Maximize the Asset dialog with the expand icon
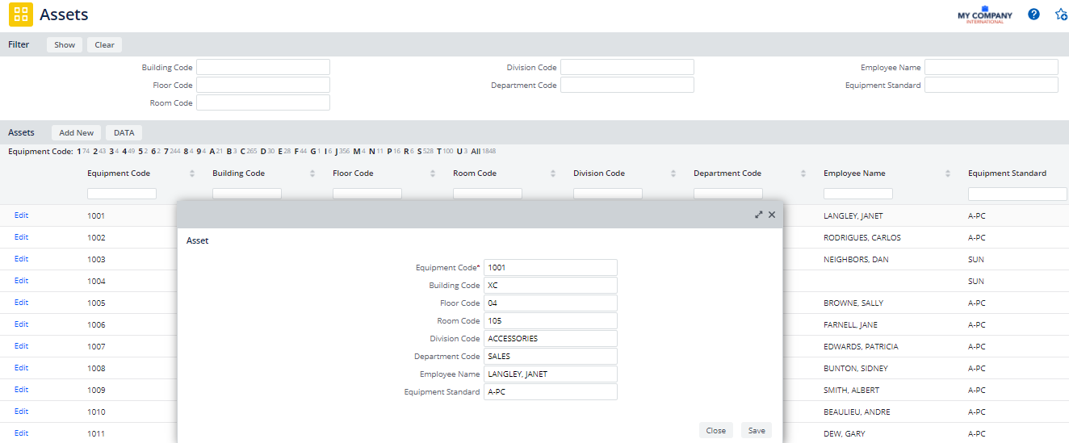1069x443 pixels. (x=758, y=215)
